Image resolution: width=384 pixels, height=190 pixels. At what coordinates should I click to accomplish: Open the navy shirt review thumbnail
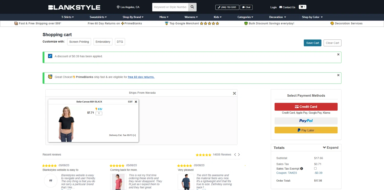pos(186,182)
